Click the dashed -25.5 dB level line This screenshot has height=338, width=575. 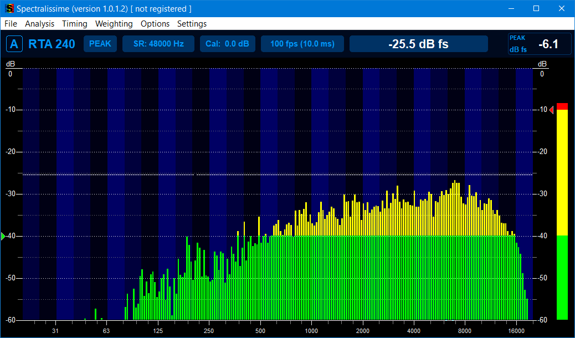(278, 175)
